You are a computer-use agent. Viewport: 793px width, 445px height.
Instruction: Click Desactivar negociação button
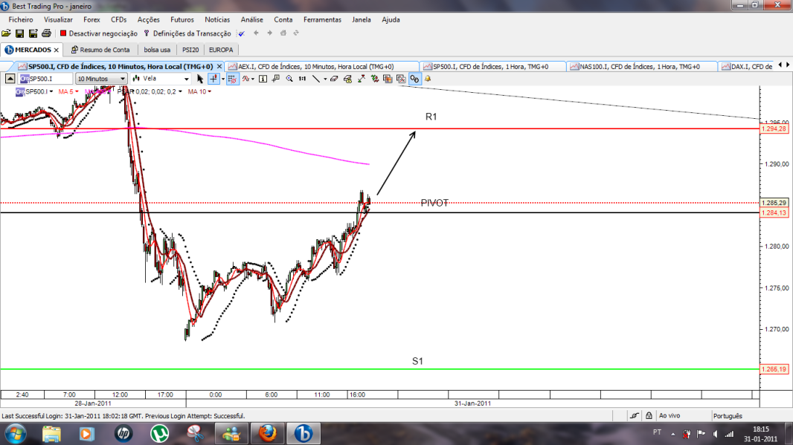[99, 33]
